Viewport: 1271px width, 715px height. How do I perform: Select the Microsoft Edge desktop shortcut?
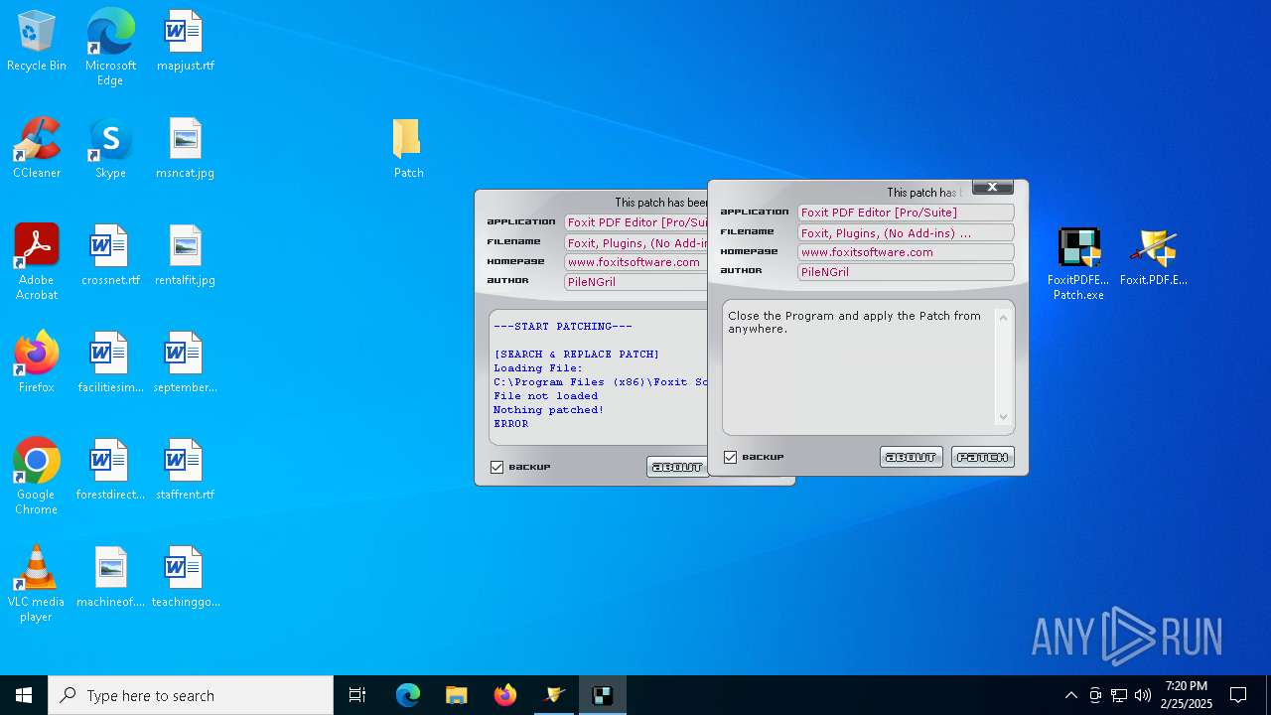click(110, 48)
